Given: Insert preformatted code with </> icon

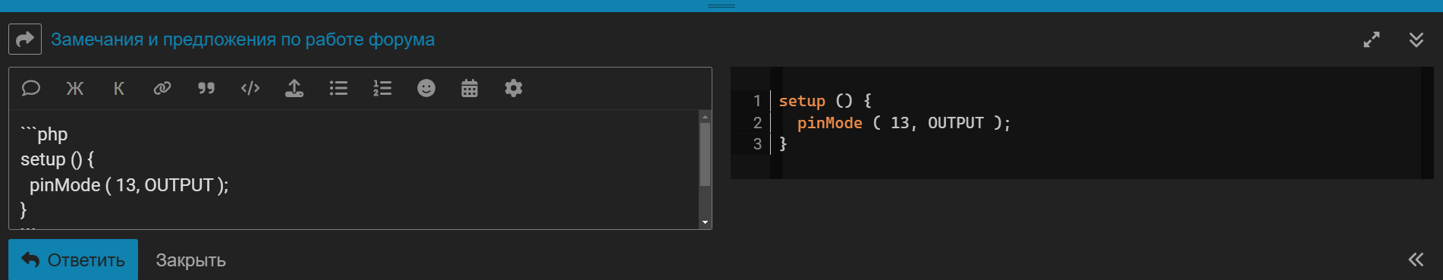Looking at the screenshot, I should point(250,88).
